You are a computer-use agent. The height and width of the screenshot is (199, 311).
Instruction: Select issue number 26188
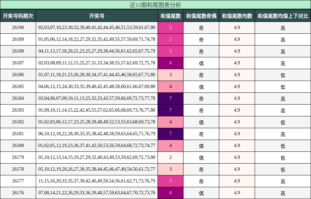tap(18, 51)
